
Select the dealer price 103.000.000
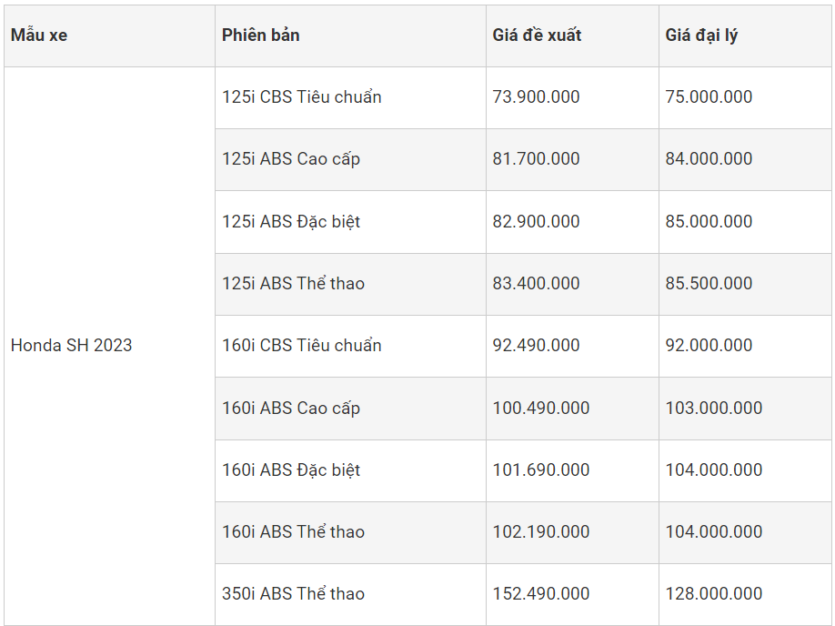coord(713,409)
